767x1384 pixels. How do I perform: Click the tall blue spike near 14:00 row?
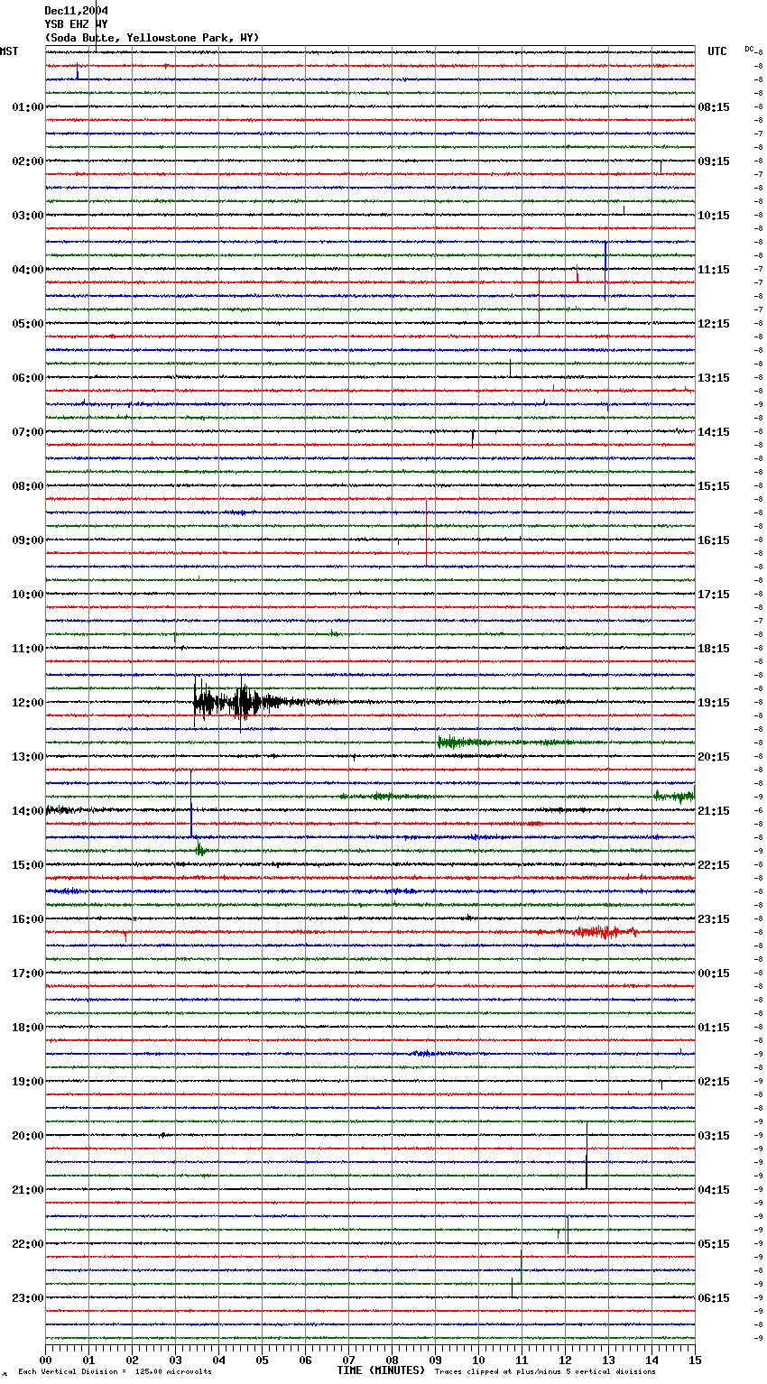pos(191,805)
